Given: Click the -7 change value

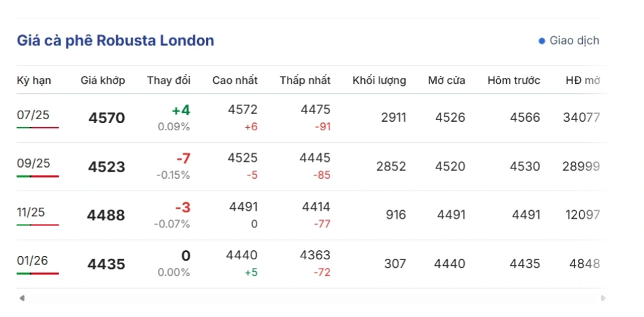Looking at the screenshot, I should [x=182, y=159].
